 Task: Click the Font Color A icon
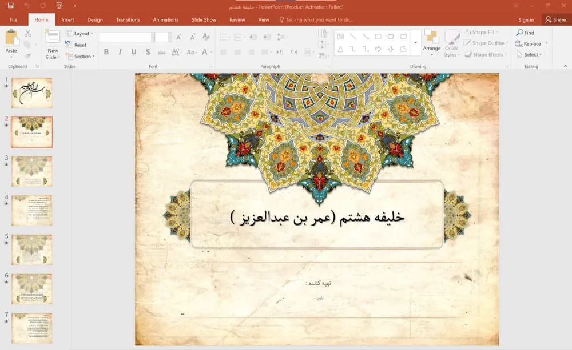click(x=205, y=52)
